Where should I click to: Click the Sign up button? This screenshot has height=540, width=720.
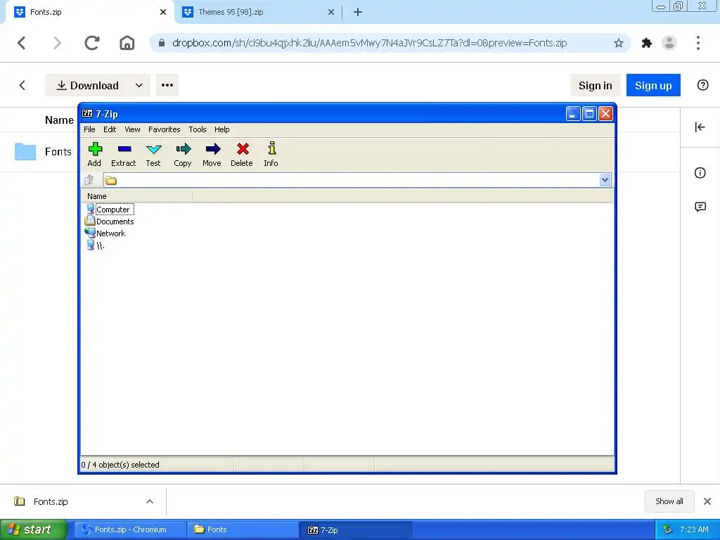(x=653, y=85)
